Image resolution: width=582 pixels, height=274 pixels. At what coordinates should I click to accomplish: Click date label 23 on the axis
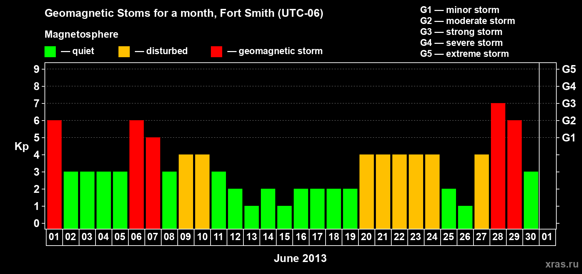(416, 237)
